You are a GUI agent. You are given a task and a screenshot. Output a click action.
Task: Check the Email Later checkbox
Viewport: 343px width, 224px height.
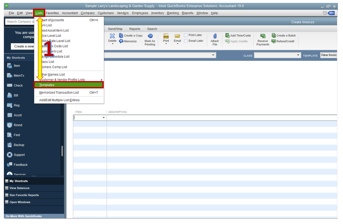pyautogui.click(x=186, y=41)
